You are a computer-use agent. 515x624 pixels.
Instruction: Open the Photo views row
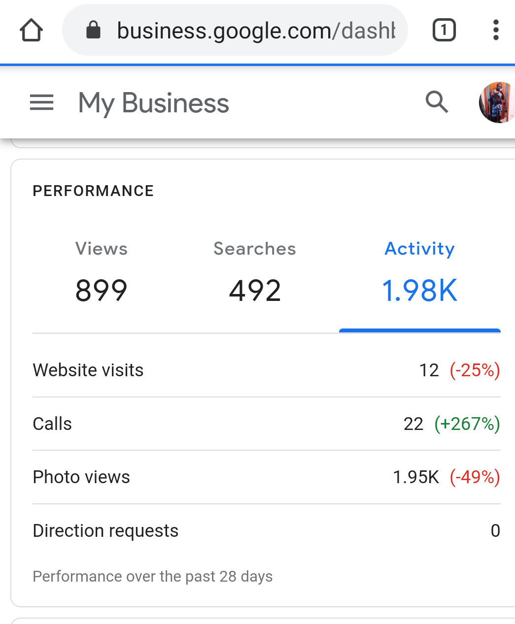[266, 477]
